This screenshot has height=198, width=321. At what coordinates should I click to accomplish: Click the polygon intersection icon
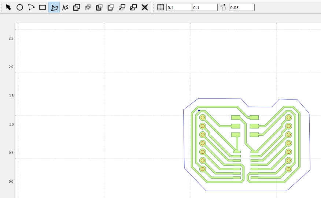[88, 7]
